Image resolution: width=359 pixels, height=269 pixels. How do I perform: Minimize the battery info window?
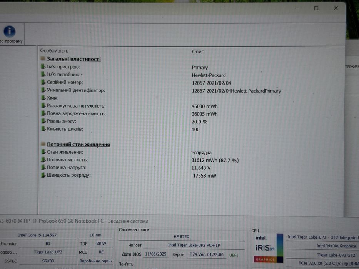[x=297, y=8]
